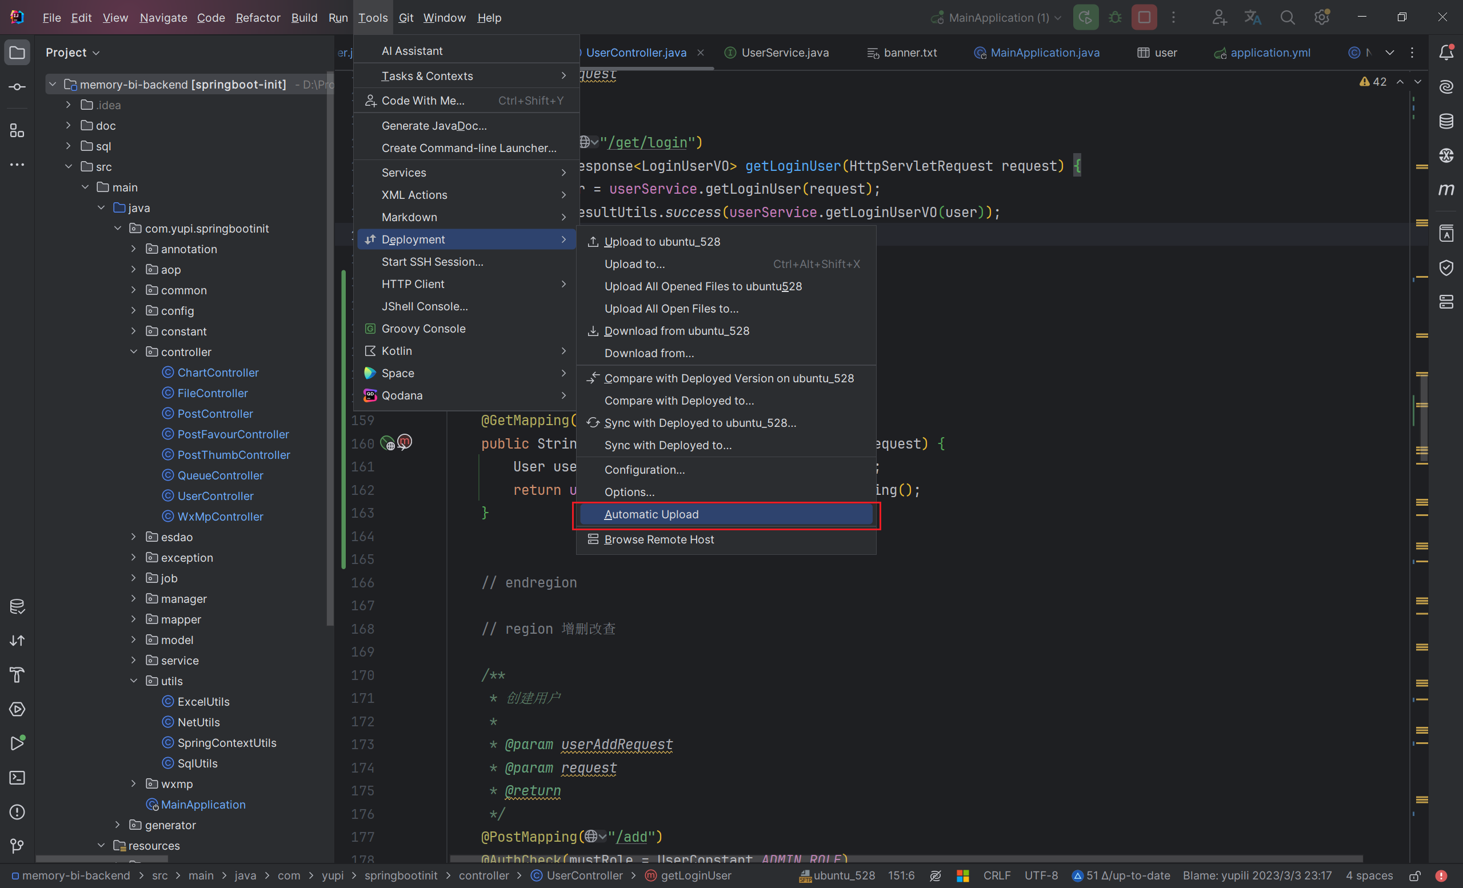Open the Services tool window icon
This screenshot has height=888, width=1463.
[x=17, y=709]
